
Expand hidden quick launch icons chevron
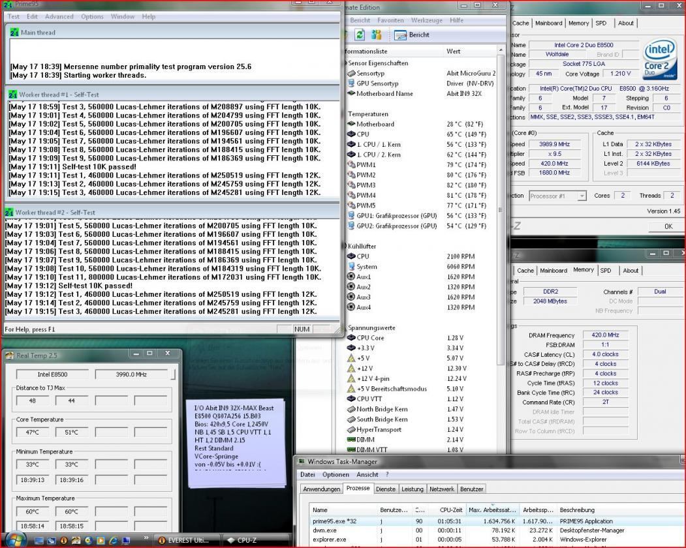pos(146,538)
